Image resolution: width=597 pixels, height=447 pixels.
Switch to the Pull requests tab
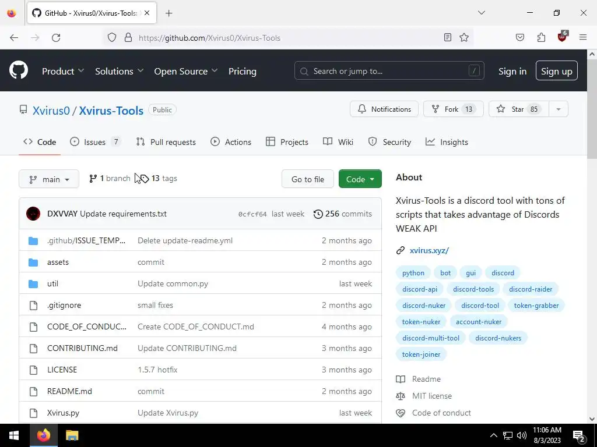pos(166,142)
